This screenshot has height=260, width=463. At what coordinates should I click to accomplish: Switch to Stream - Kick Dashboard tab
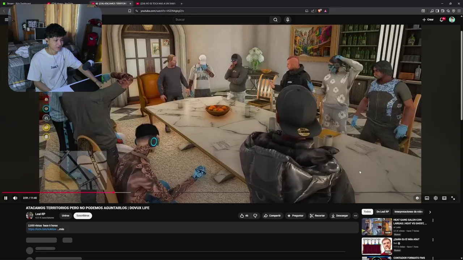[x=21, y=3]
